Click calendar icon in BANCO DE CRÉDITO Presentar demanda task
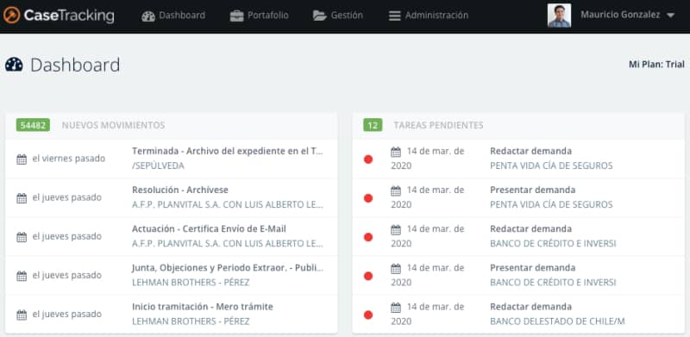The height and width of the screenshot is (337, 690). tap(396, 268)
